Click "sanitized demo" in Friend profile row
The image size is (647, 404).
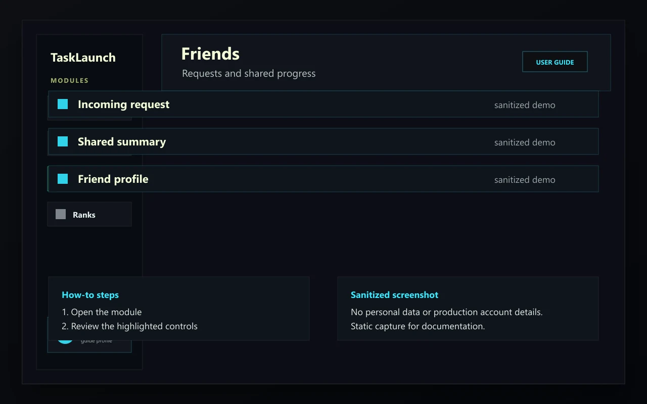(x=525, y=180)
